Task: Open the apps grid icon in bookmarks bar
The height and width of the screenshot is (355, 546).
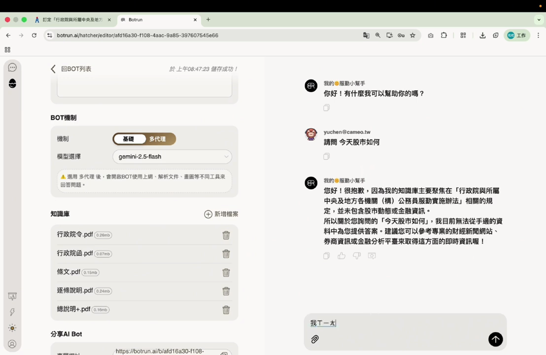Action: click(x=7, y=50)
